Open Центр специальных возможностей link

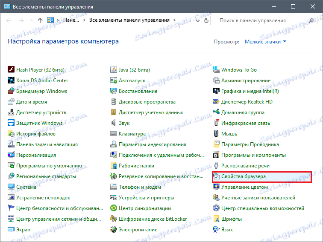[x=263, y=208]
